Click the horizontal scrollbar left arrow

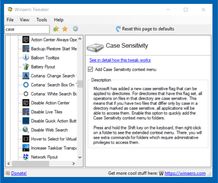tap(9, 163)
